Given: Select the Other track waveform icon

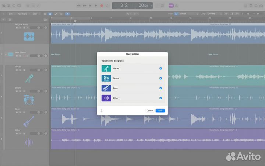Looking at the screenshot, I should 29,142.
